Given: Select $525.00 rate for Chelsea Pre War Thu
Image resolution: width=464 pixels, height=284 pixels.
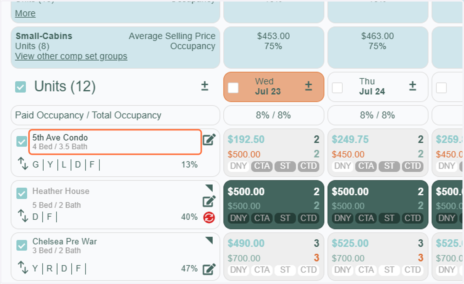Looking at the screenshot, I should click(350, 243).
